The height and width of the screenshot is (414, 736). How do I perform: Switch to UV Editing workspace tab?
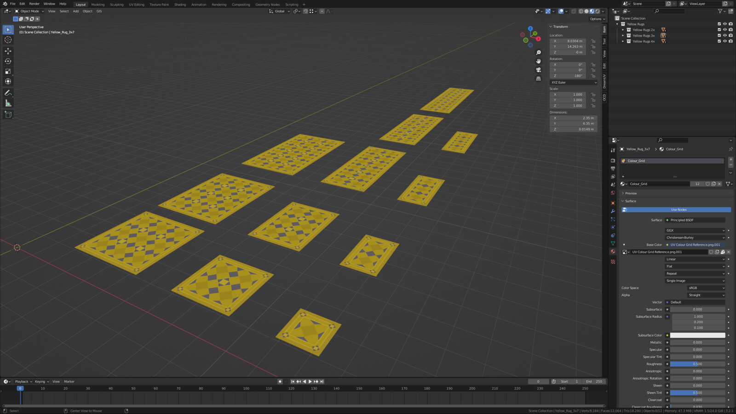136,5
